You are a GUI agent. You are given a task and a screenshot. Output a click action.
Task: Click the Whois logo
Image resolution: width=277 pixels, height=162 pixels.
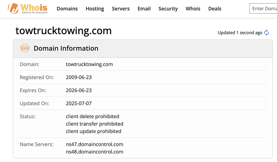[x=27, y=8]
